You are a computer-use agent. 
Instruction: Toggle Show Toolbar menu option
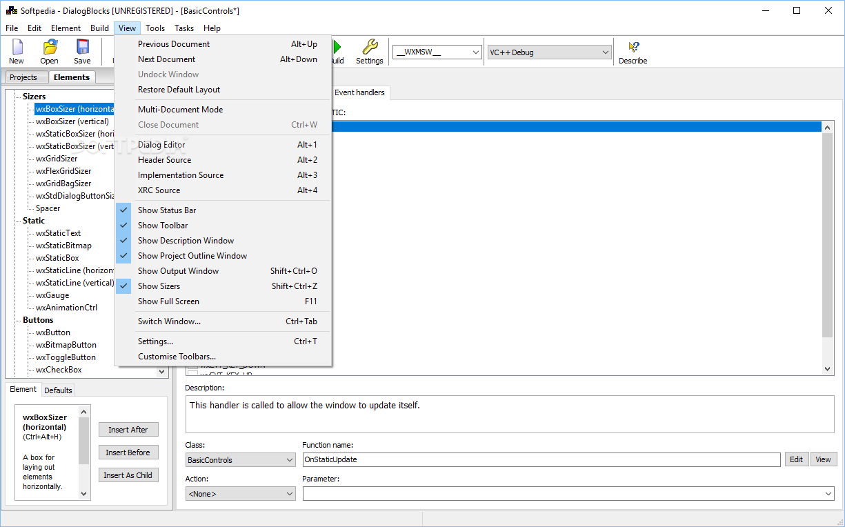223,226
